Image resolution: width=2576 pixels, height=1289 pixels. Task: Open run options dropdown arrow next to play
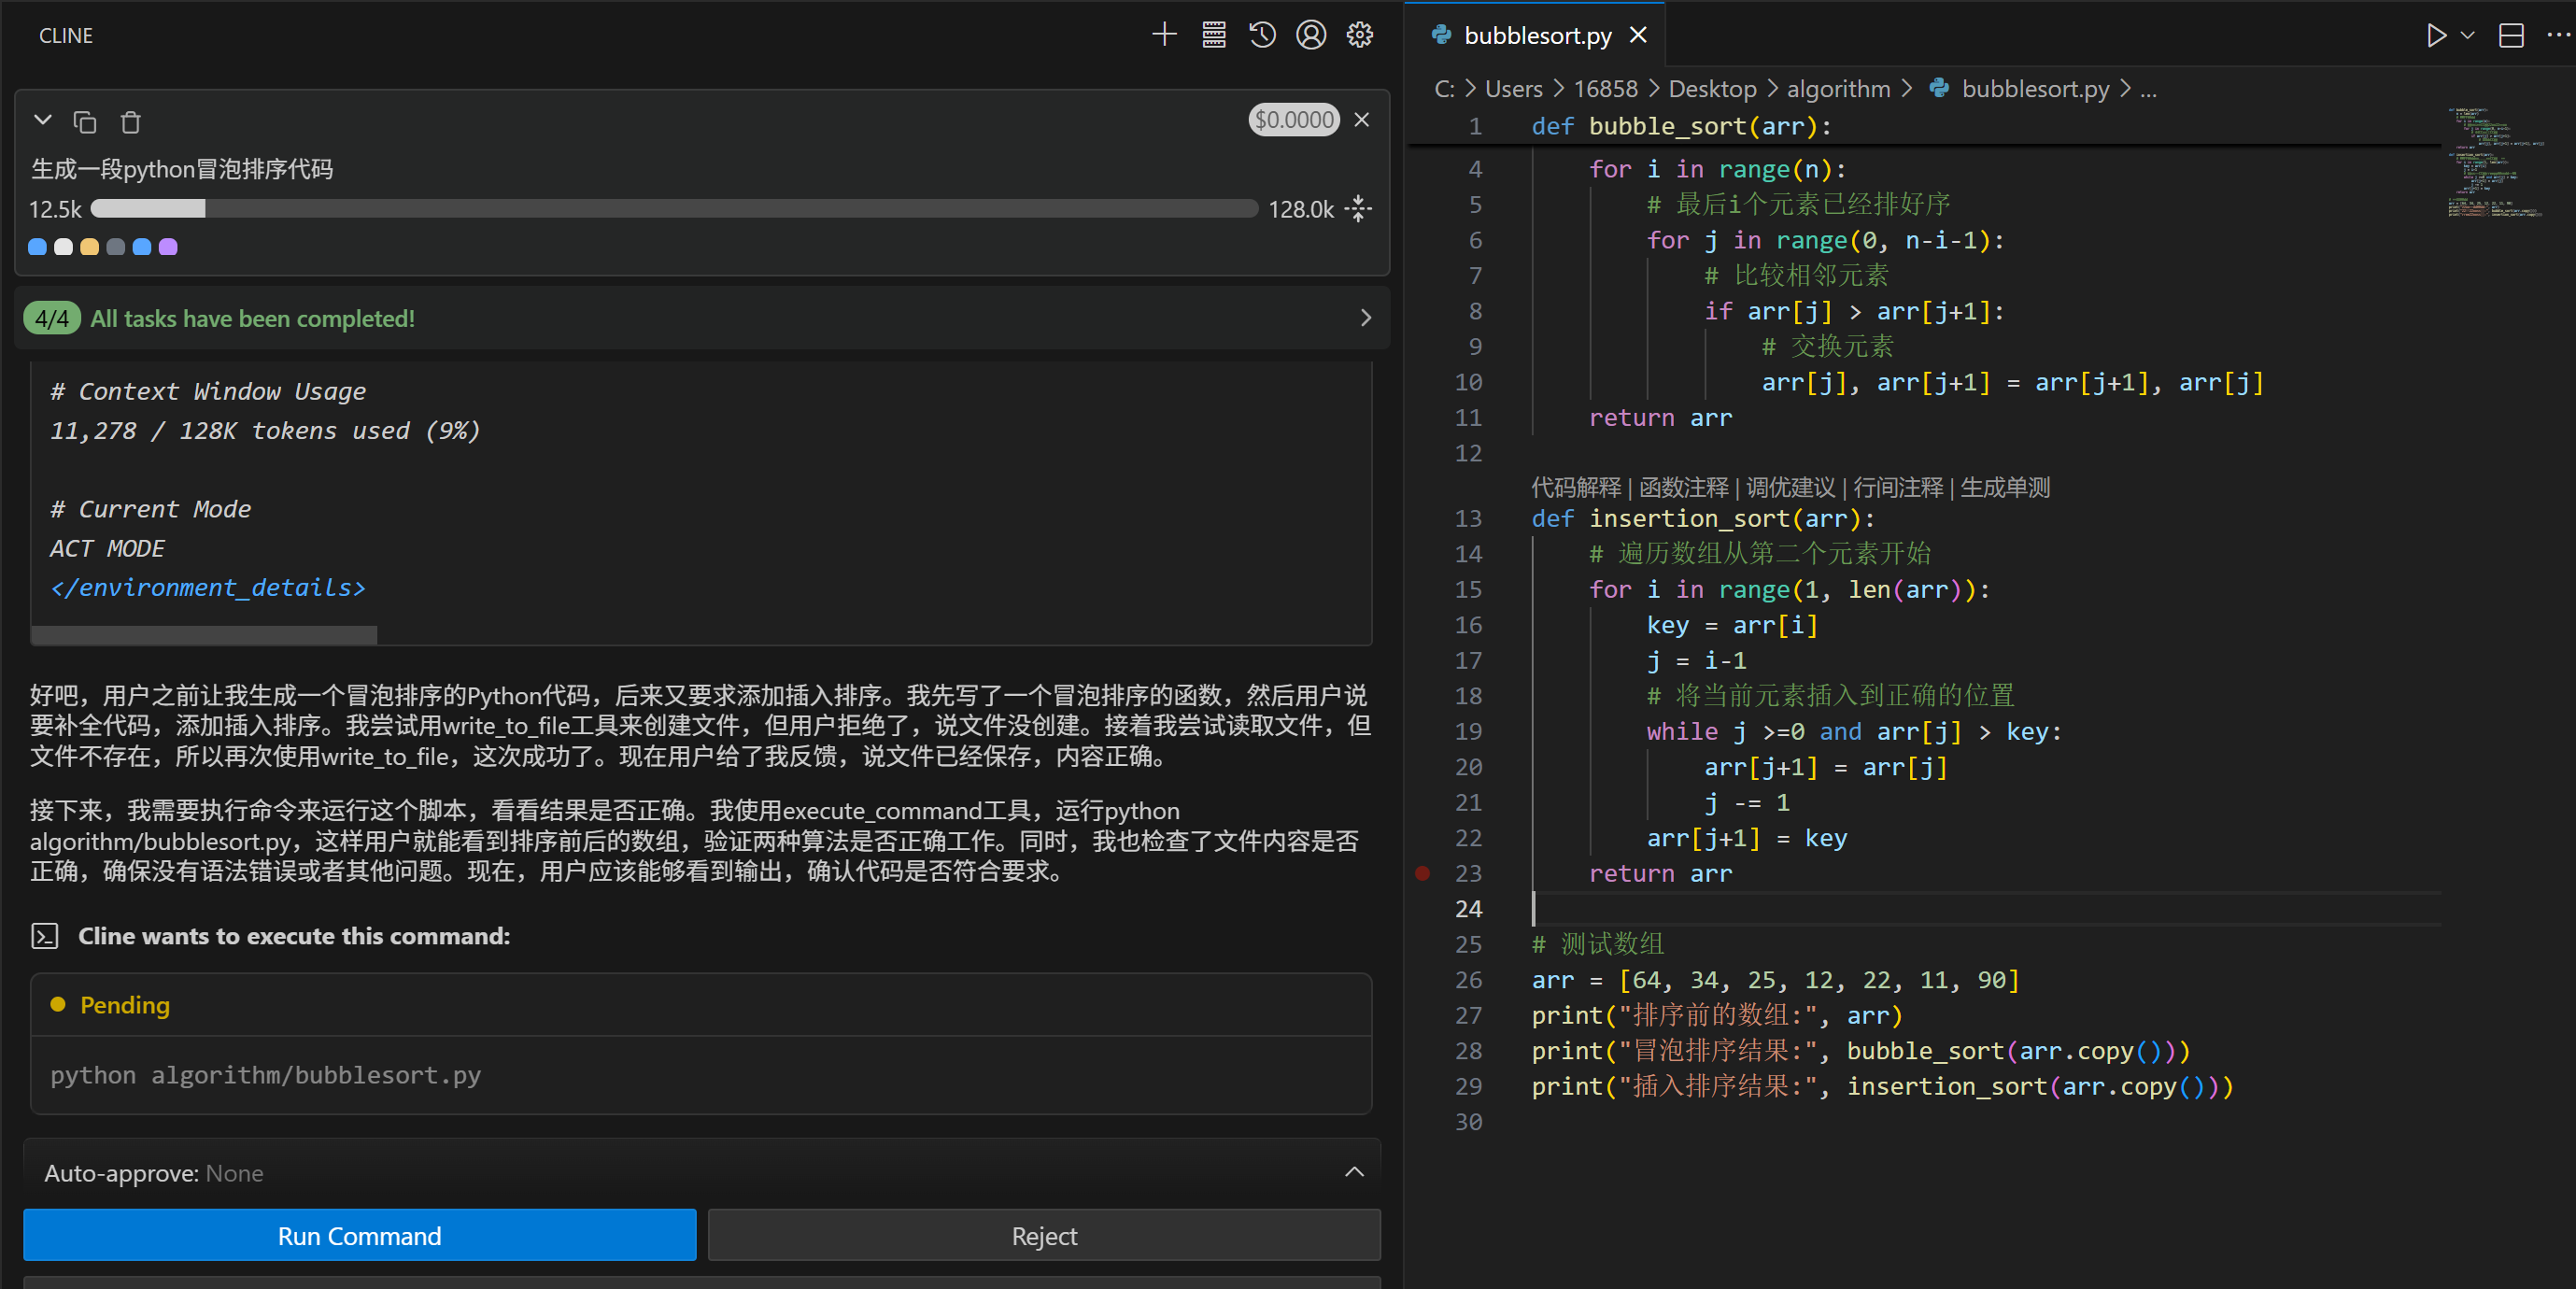pyautogui.click(x=2467, y=36)
